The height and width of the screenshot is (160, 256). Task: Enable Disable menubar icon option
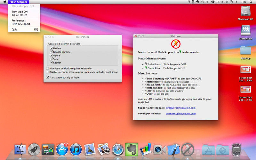pos(47,72)
